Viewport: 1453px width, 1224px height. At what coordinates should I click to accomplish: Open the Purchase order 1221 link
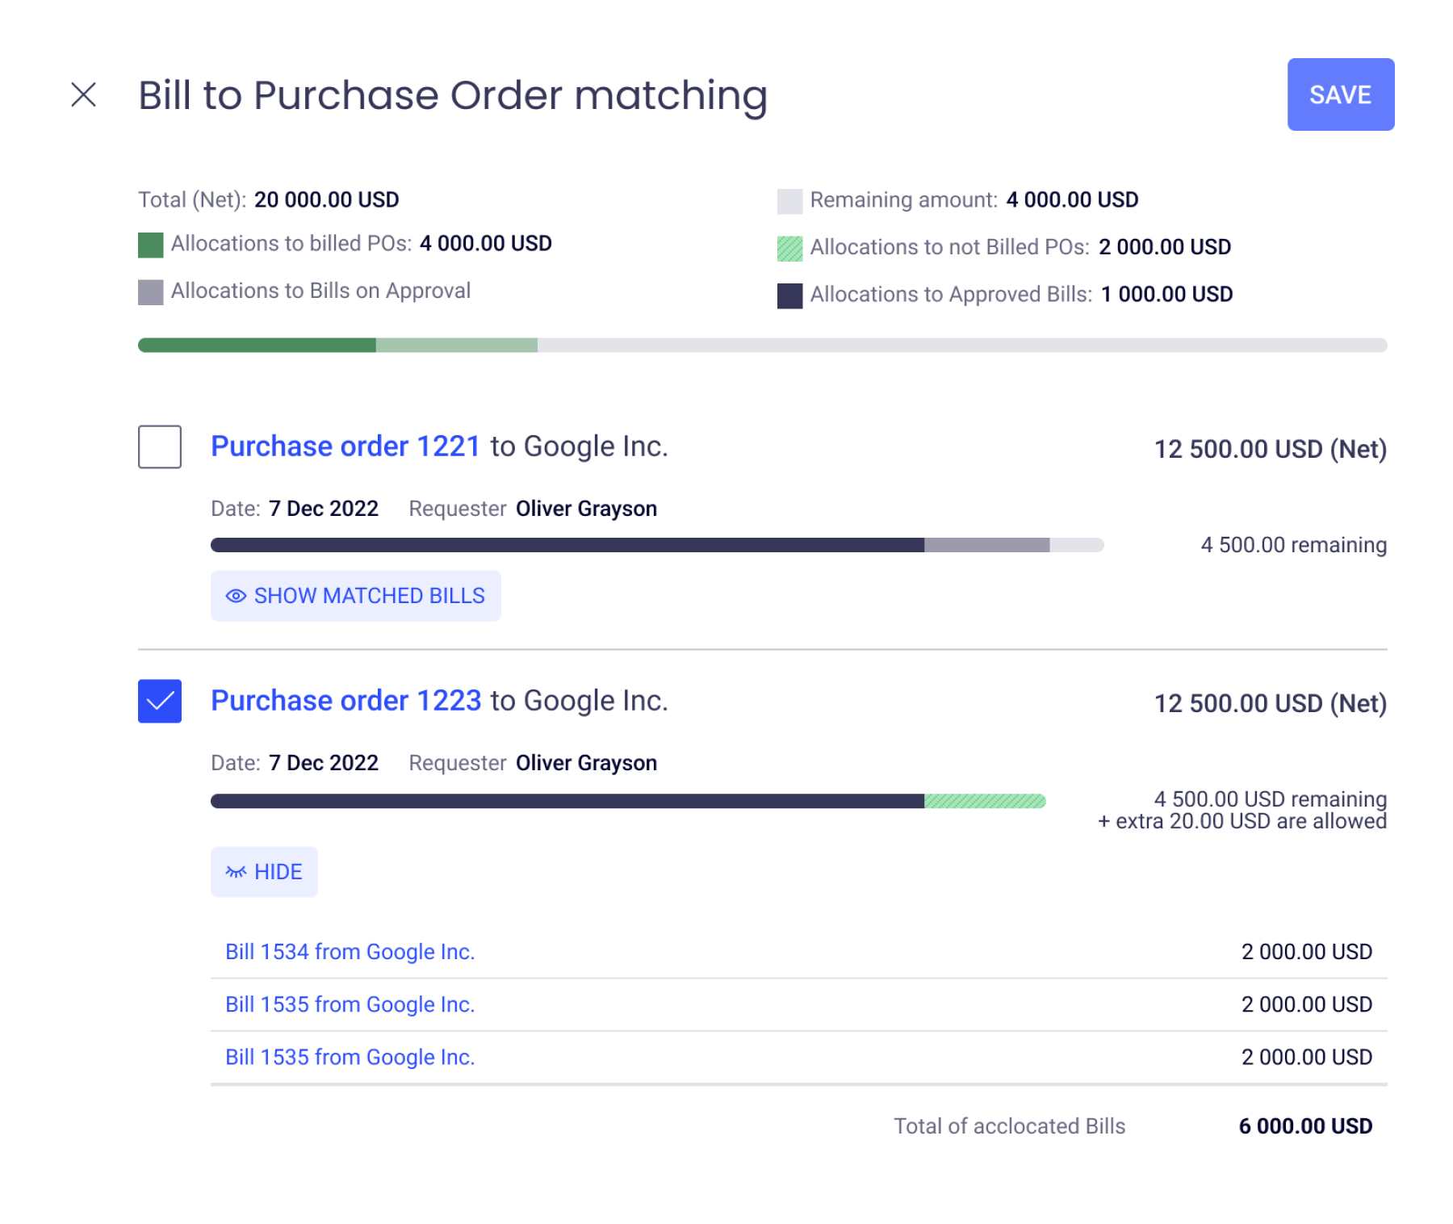tap(345, 446)
